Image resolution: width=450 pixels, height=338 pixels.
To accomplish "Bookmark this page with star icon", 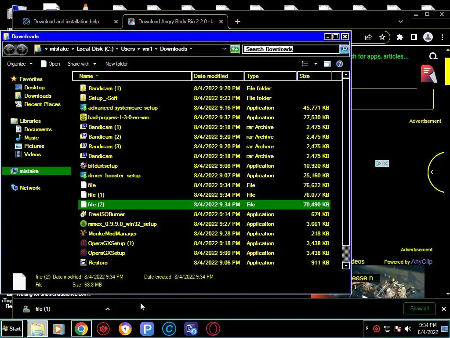I will [x=382, y=37].
